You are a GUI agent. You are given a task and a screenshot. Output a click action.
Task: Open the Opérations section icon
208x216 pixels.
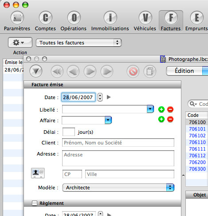click(x=74, y=18)
